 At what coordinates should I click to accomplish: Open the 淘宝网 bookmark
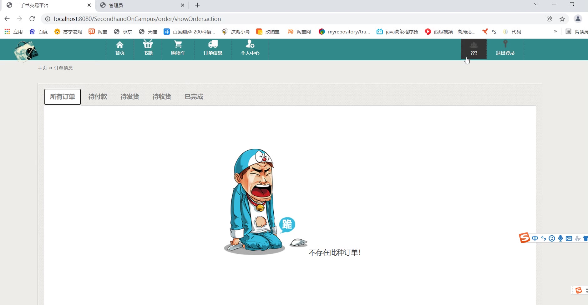pos(299,32)
